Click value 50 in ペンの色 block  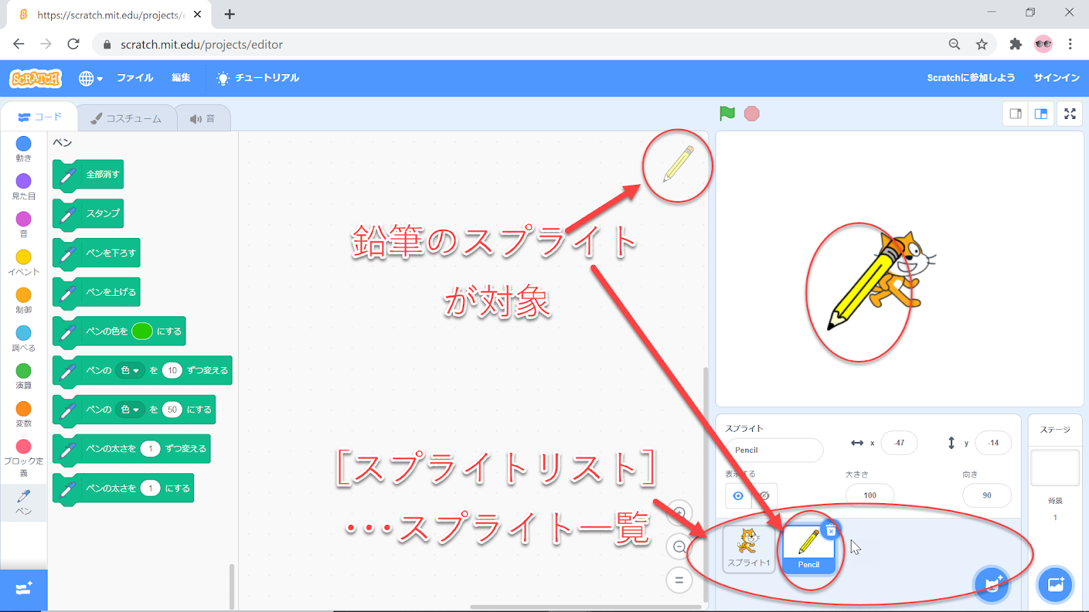[x=172, y=409]
